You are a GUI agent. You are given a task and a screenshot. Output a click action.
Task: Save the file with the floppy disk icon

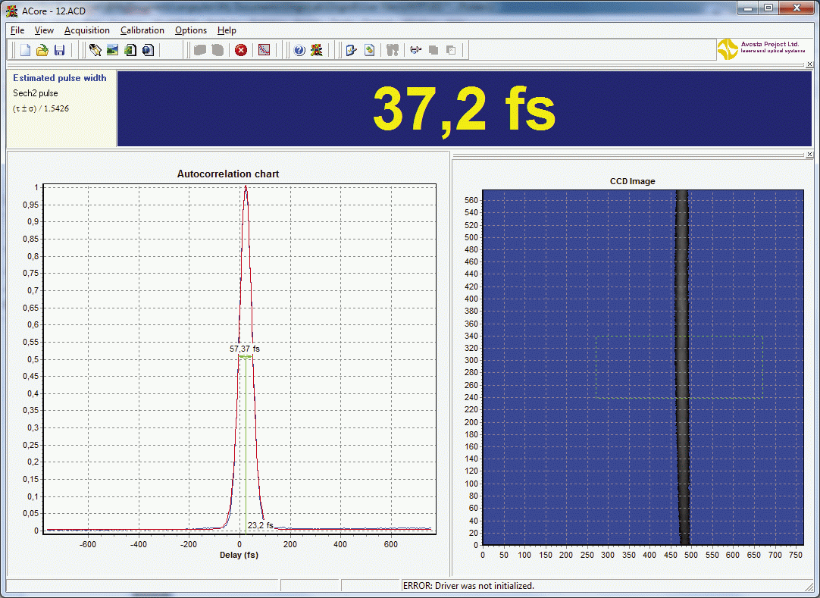(60, 50)
